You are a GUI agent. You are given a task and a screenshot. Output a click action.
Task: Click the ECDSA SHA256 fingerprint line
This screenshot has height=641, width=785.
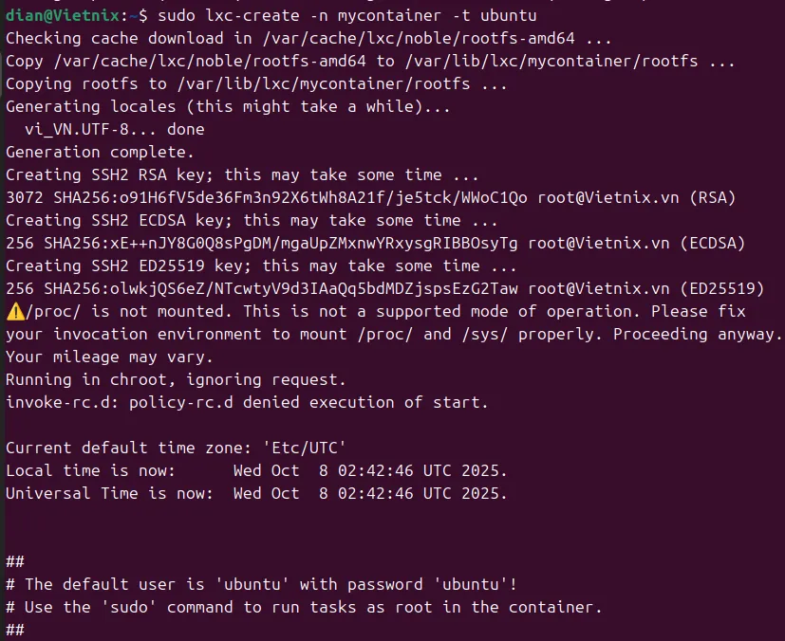pyautogui.click(x=375, y=244)
